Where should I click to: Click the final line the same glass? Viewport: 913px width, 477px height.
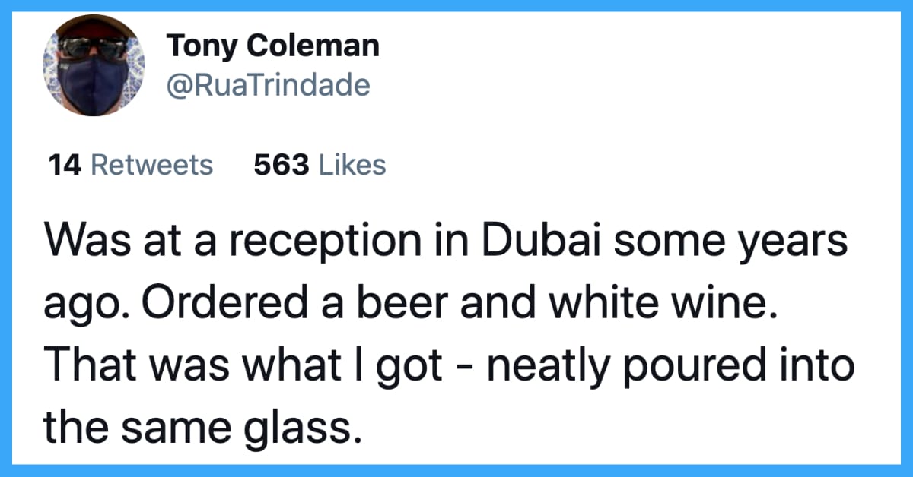pos(199,430)
